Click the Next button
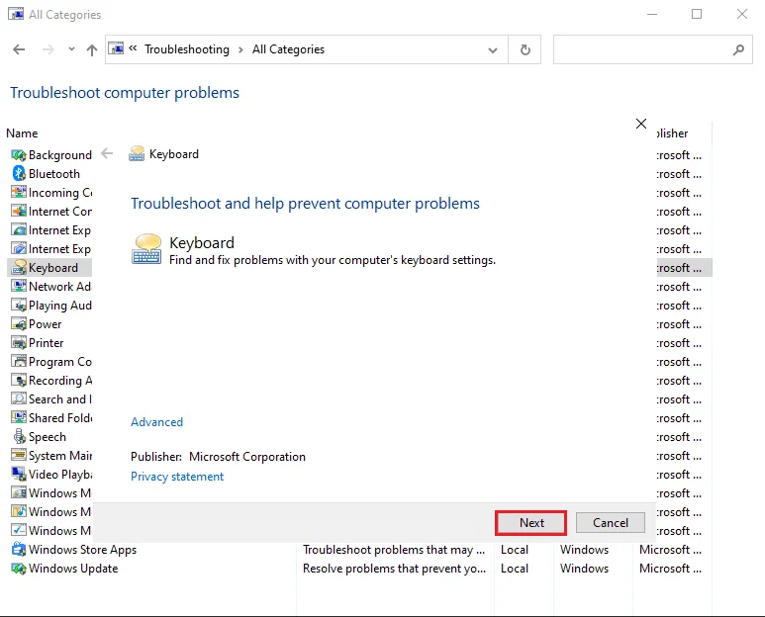Screen dimensions: 765x617 530,523
